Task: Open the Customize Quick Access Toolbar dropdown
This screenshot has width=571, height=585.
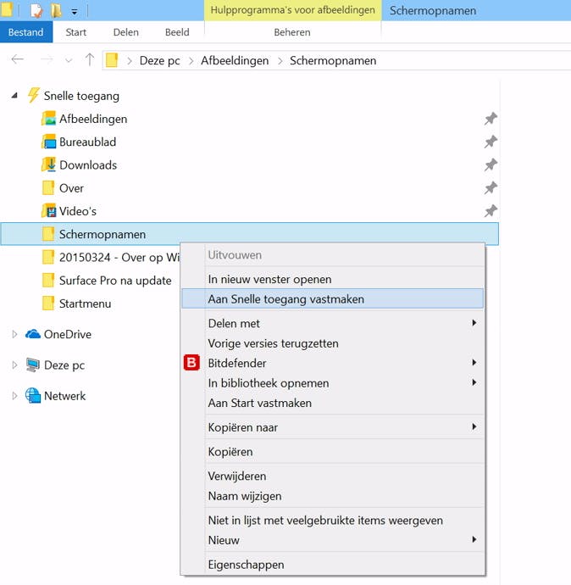Action: click(75, 12)
